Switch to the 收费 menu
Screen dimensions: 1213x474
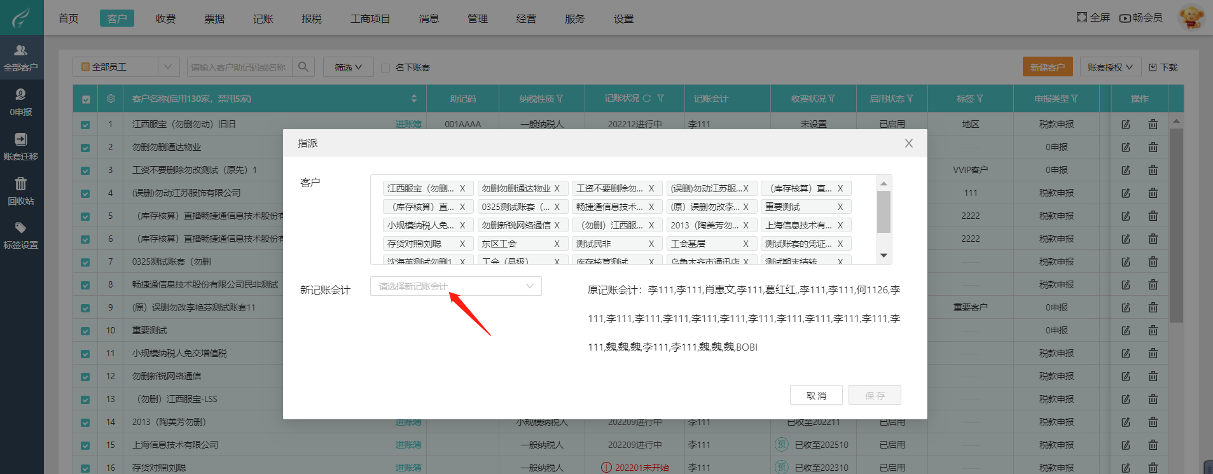click(x=165, y=18)
